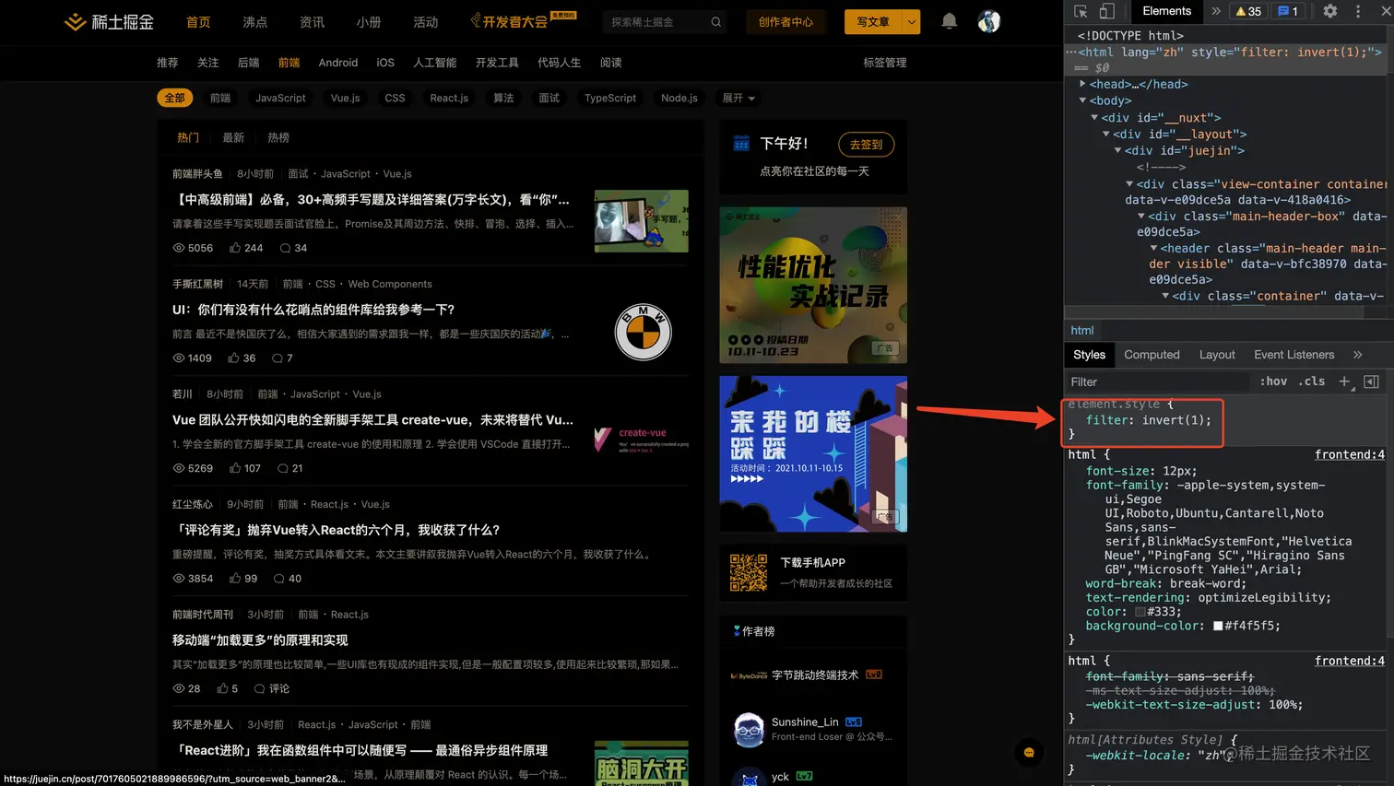
Task: Collapse the main-header-box div node
Action: [1141, 217]
